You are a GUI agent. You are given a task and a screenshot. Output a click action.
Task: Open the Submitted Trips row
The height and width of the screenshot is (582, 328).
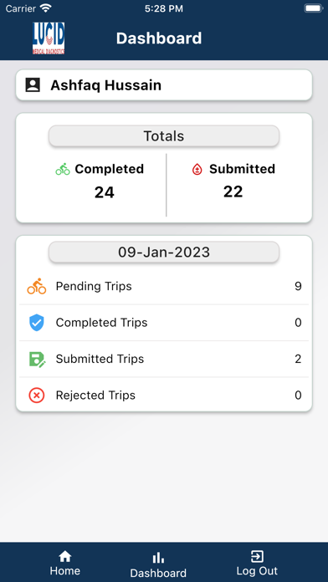pos(164,359)
